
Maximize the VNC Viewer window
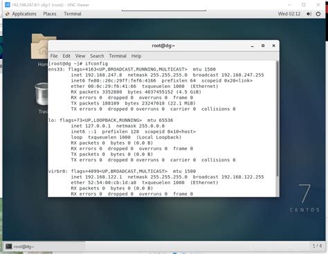point(304,5)
